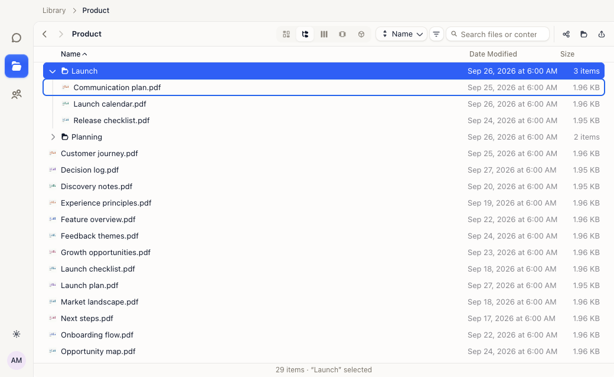Click the Customer journey.pdf file icon
The width and height of the screenshot is (614, 377).
(53, 153)
